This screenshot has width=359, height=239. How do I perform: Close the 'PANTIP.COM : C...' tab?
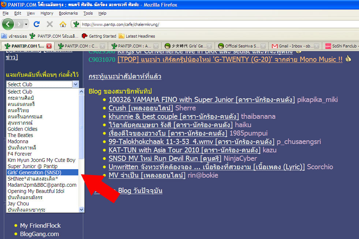tap(102, 46)
